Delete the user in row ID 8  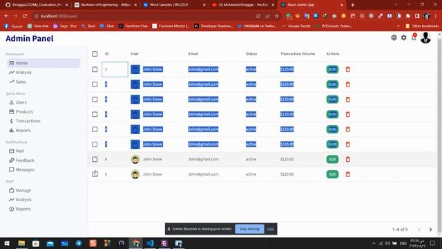tap(347, 159)
